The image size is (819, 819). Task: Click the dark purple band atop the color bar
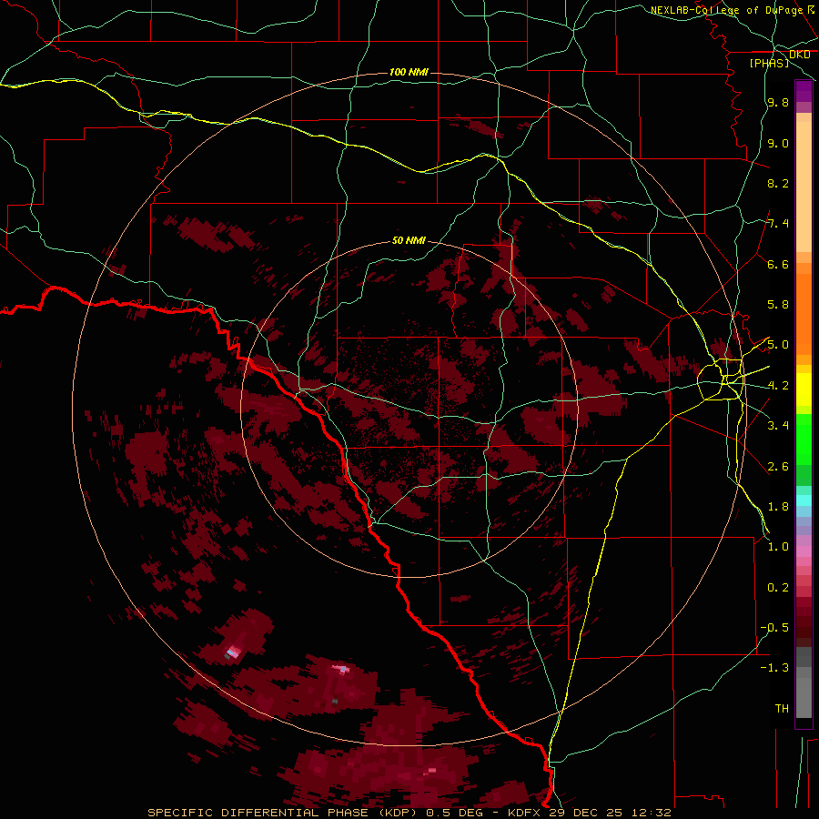click(804, 91)
